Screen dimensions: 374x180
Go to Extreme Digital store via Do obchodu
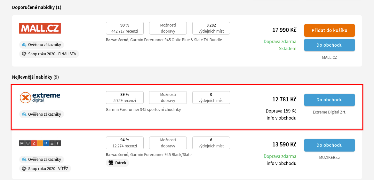(330, 100)
